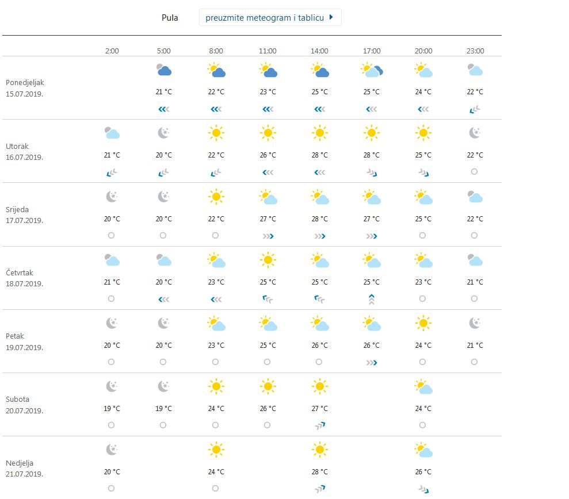Click the Saturday 14:00 wind arrow icon
This screenshot has width=569, height=499.
320,425
